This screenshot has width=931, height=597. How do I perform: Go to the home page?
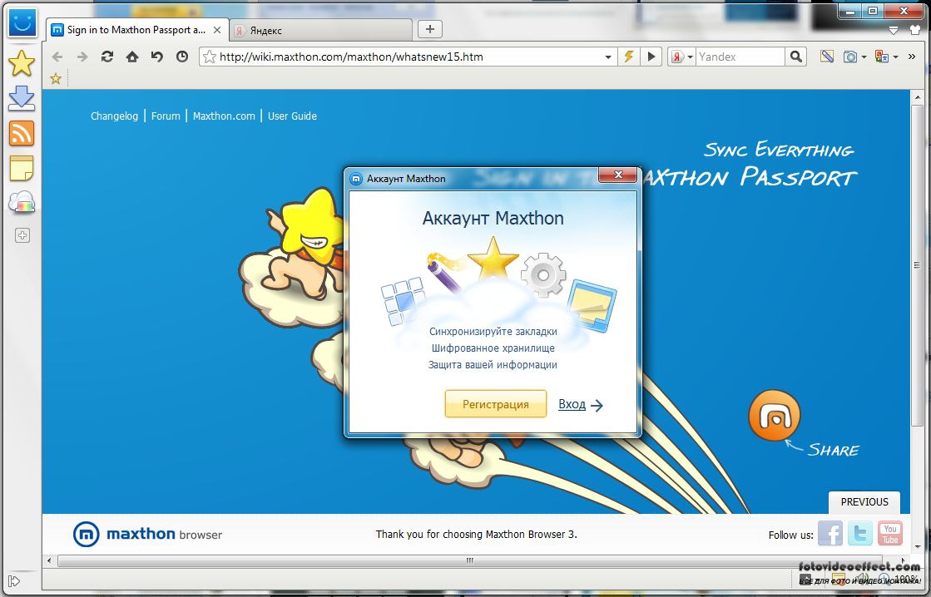131,57
